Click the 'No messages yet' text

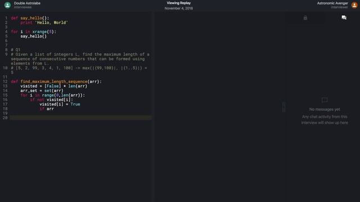pos(325,109)
